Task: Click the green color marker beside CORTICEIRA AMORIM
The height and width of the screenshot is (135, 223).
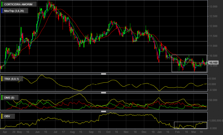Action: 2,4
